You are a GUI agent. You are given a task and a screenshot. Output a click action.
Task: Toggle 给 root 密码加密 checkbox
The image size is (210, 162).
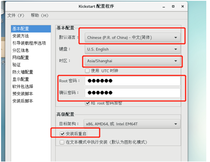tap(87, 103)
